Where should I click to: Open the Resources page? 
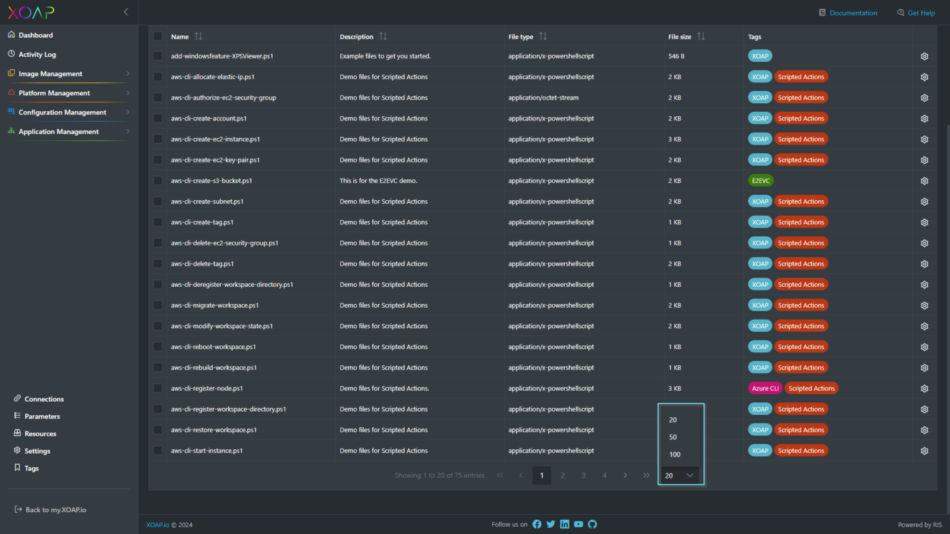[41, 433]
